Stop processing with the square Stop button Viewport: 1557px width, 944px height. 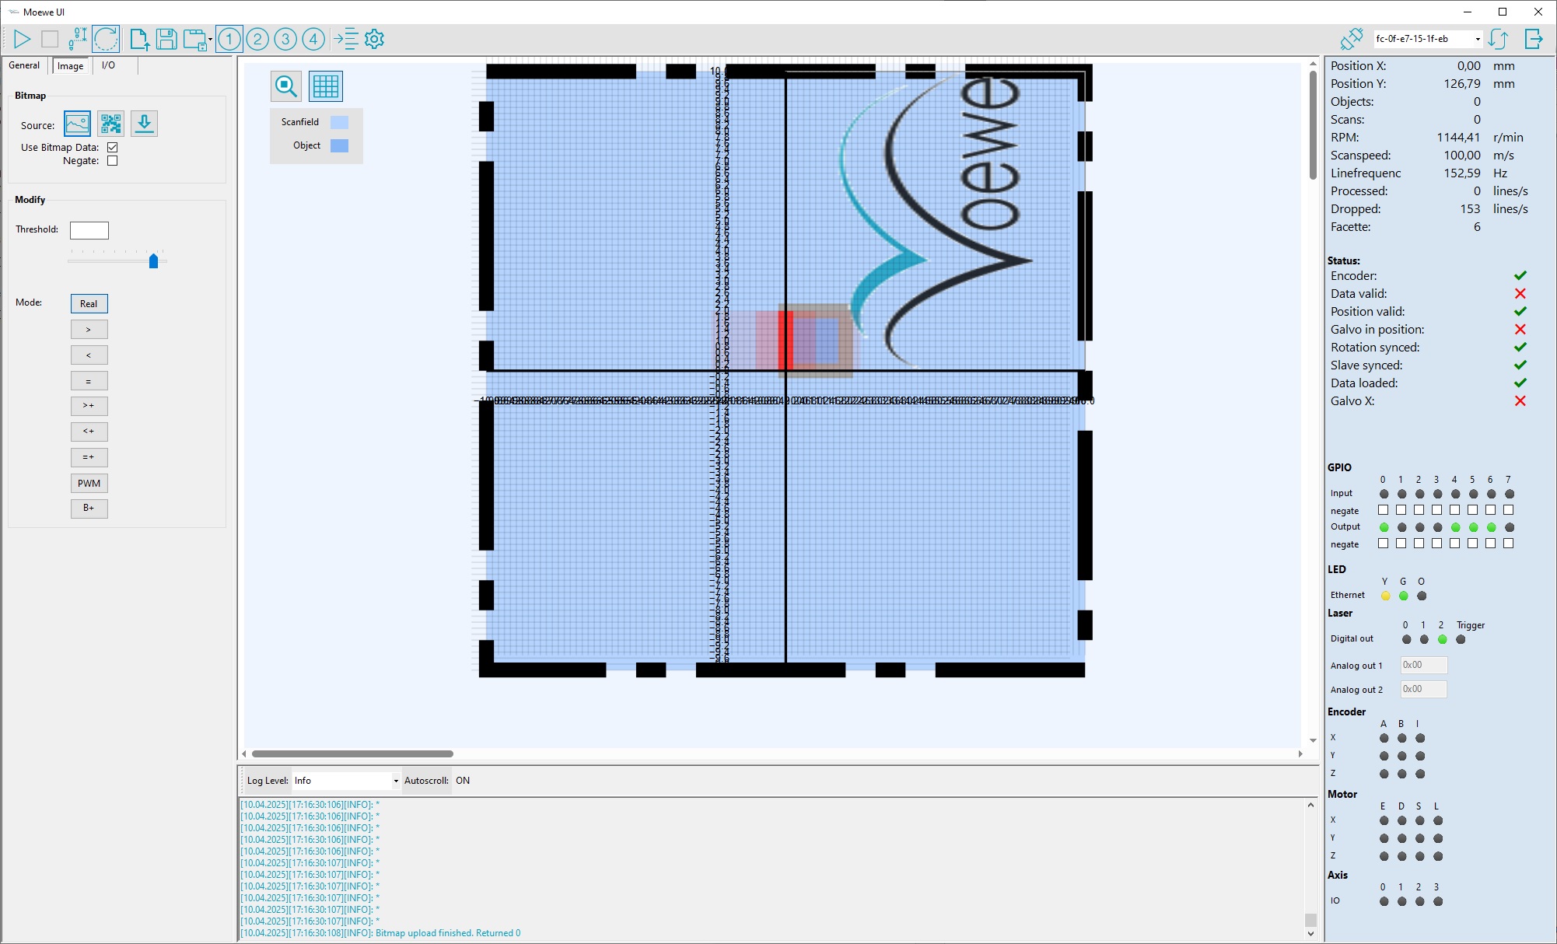(x=50, y=39)
